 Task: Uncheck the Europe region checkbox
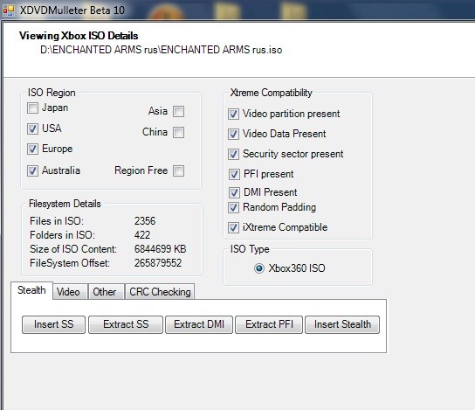32,149
